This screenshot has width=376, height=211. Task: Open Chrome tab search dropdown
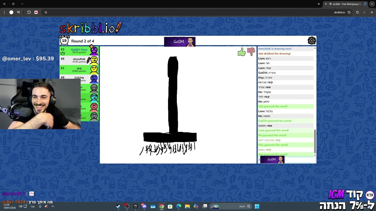coord(372,4)
